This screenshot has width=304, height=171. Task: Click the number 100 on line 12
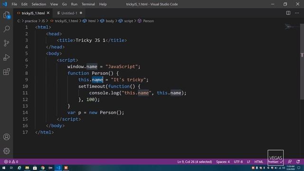pos(90,99)
